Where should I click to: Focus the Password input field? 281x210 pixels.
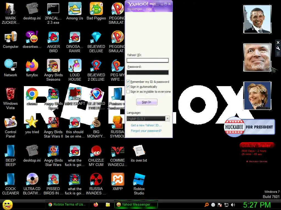point(147,72)
